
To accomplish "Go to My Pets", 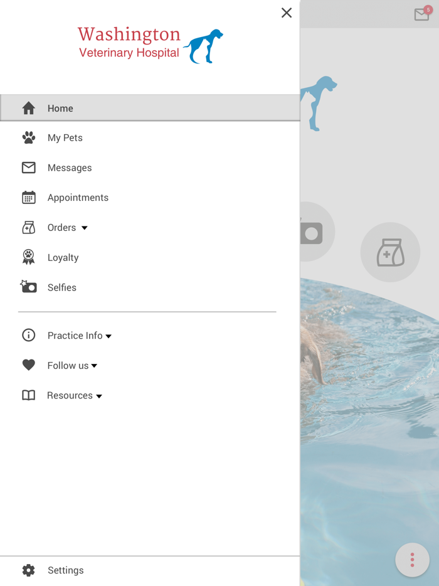I will (65, 138).
